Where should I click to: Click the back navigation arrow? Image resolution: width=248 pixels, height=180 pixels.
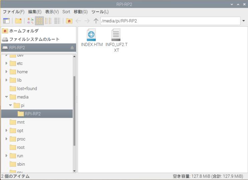point(78,21)
